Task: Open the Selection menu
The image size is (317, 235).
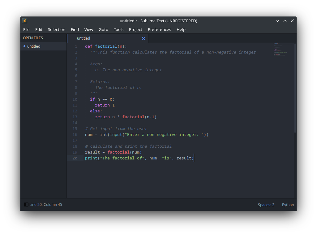Action: pyautogui.click(x=57, y=29)
